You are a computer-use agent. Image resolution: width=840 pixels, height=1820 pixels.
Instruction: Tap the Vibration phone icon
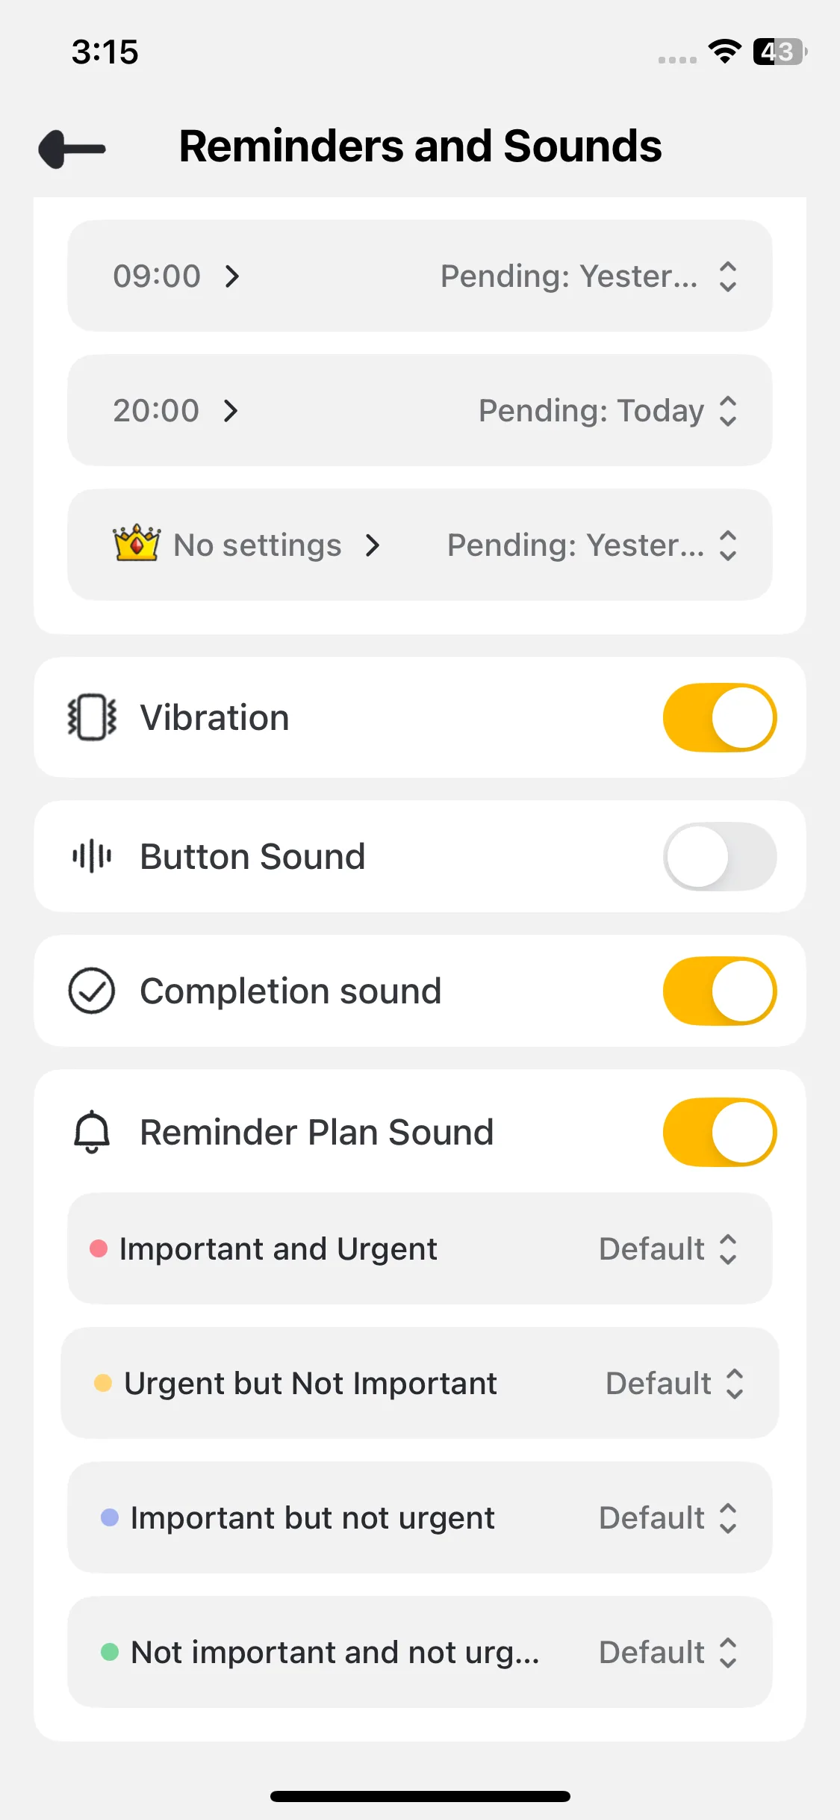pyautogui.click(x=92, y=717)
